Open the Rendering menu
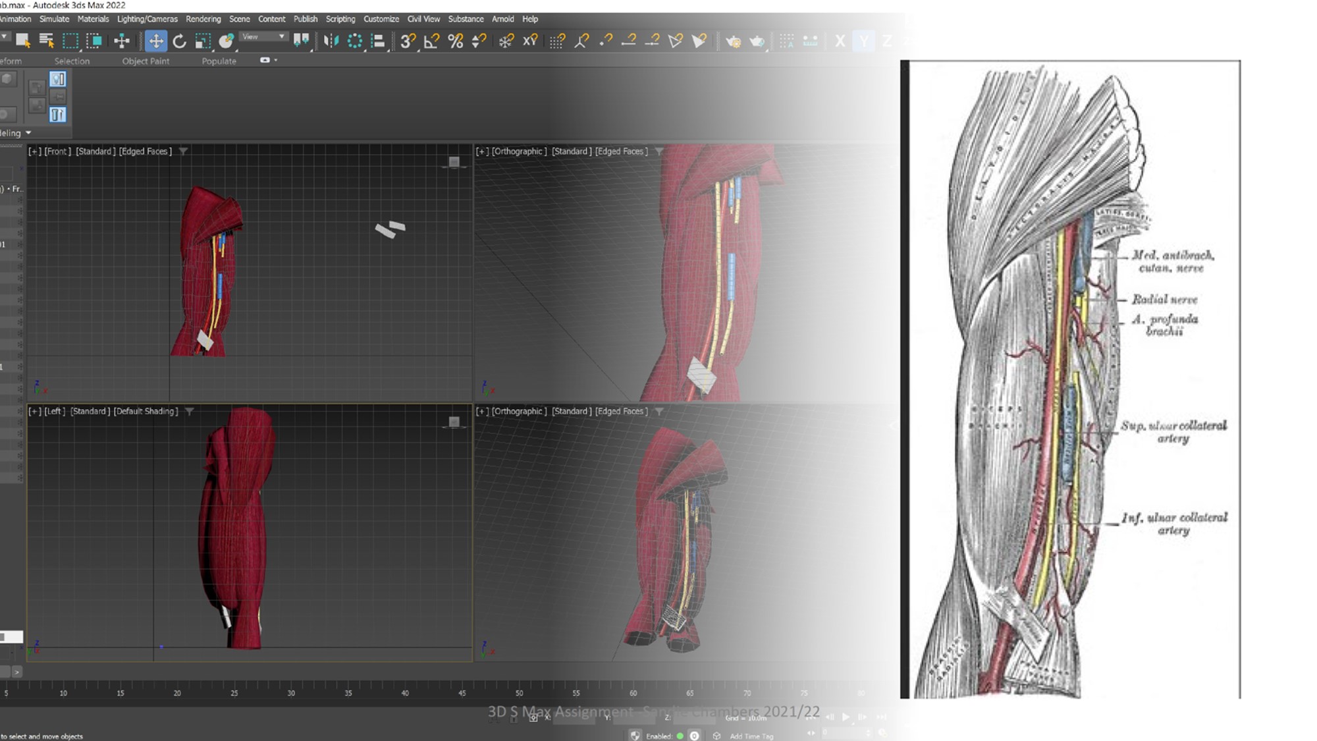1317x741 pixels. (x=203, y=19)
